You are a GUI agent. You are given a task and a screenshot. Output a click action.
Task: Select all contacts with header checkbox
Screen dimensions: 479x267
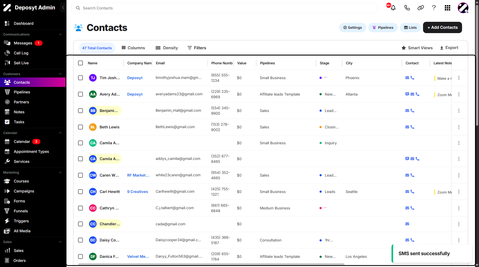pos(80,63)
